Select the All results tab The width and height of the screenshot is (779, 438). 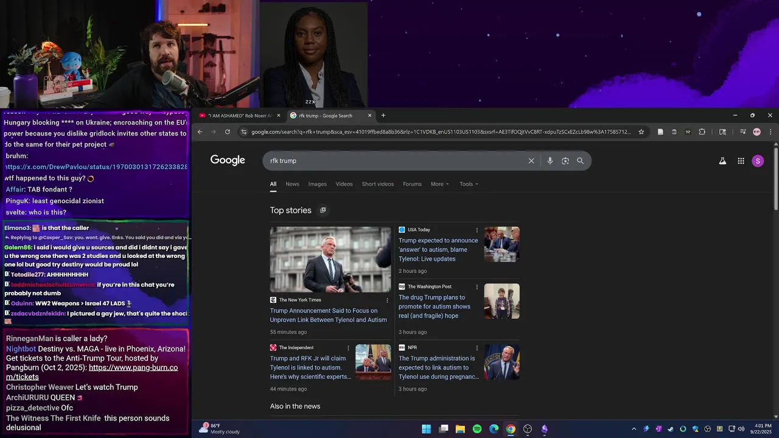[273, 184]
